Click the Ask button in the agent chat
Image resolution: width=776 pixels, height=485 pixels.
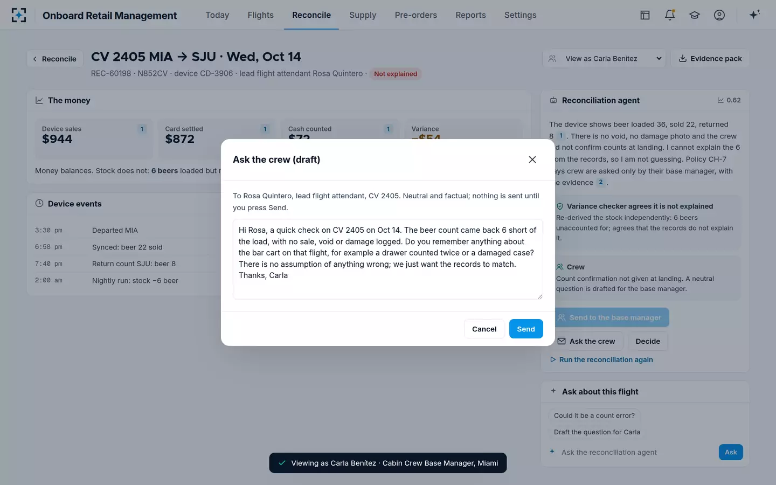tap(731, 452)
